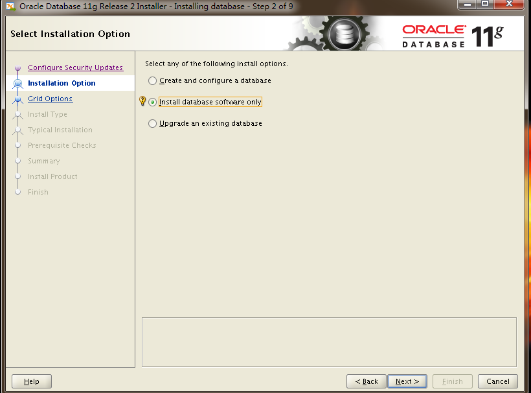Click the Summary step label
The width and height of the screenshot is (531, 393).
coord(43,161)
